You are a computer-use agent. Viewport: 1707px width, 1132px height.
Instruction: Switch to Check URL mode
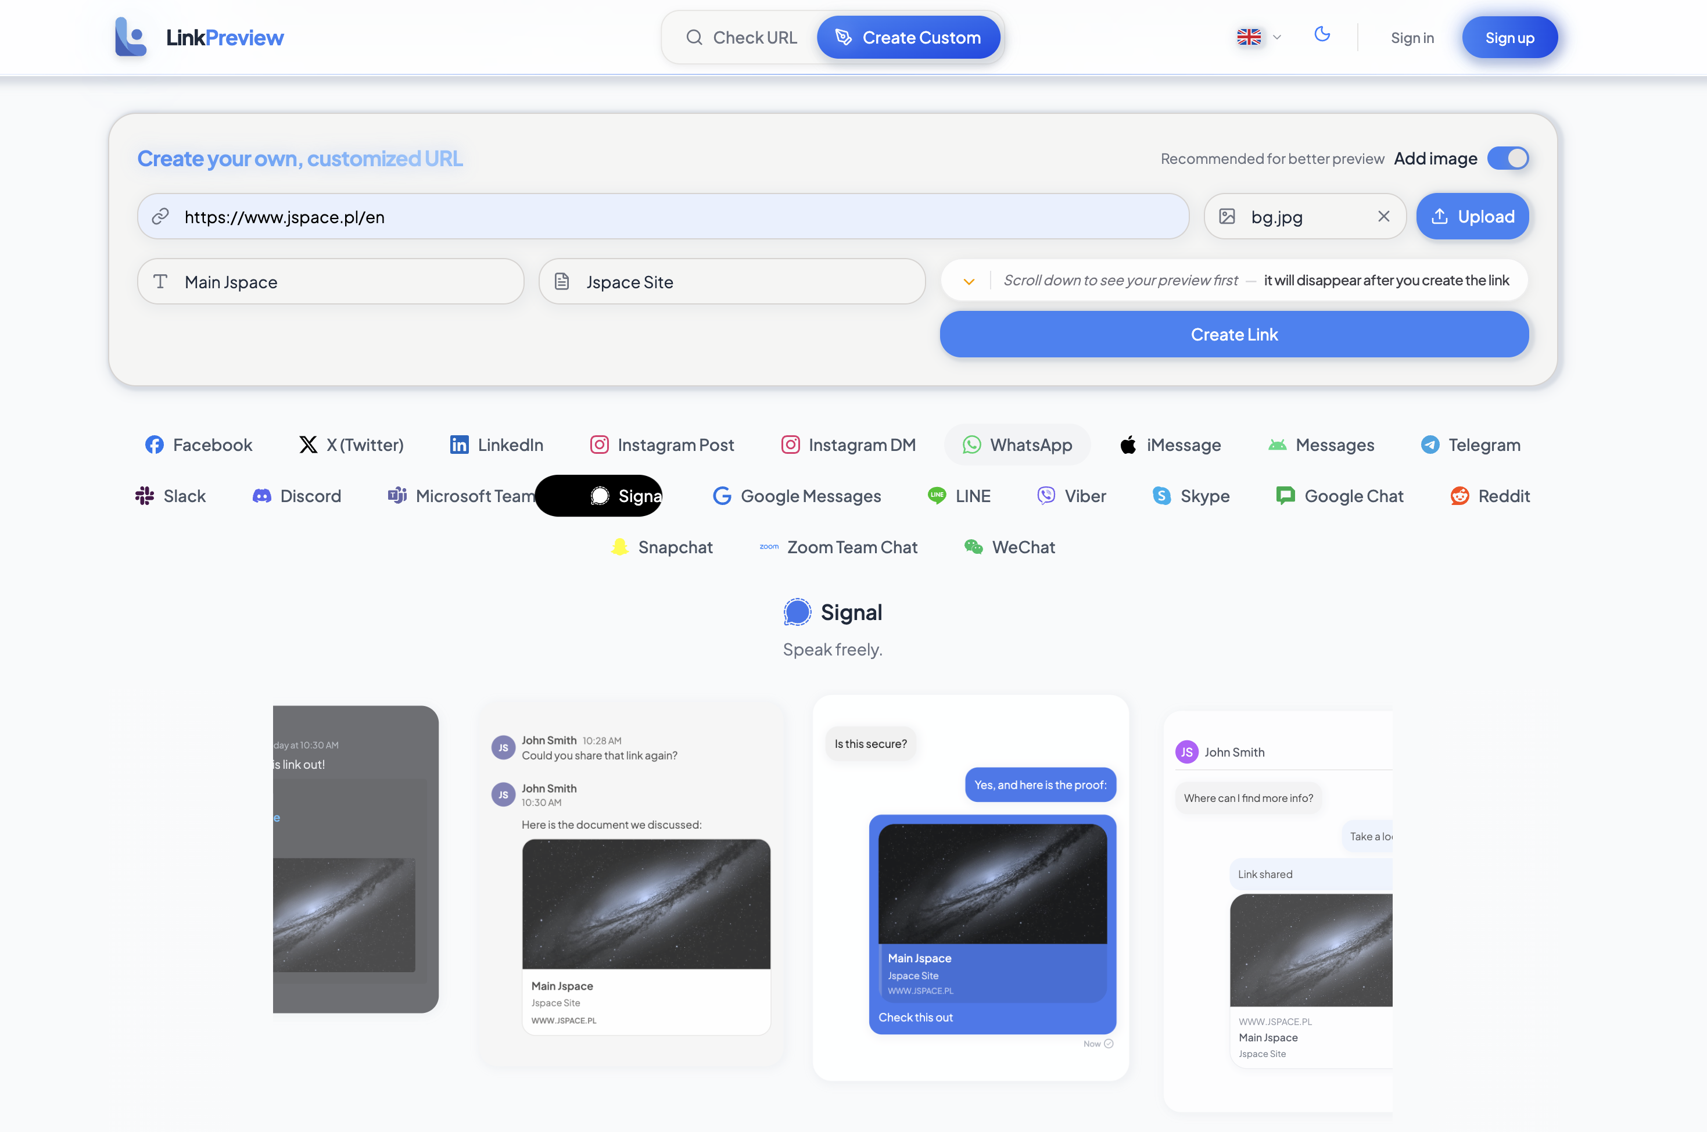743,37
